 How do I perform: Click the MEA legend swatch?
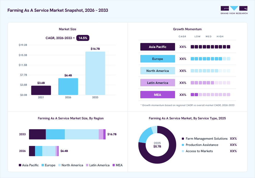click(114, 165)
